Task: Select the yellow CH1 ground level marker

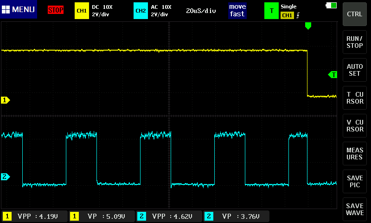Action: (6, 100)
